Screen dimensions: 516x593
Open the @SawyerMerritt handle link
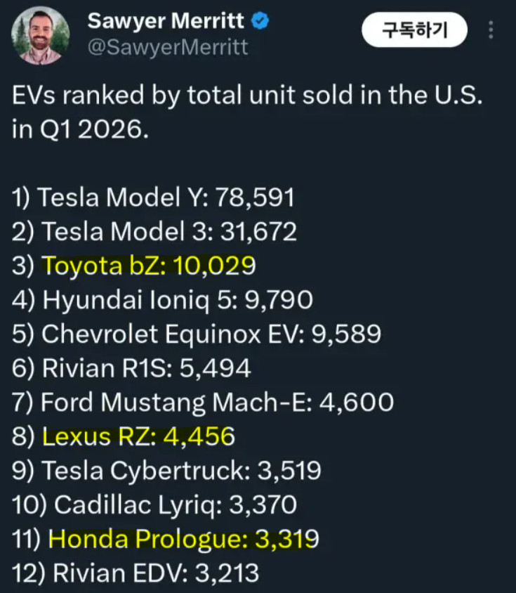[x=167, y=48]
